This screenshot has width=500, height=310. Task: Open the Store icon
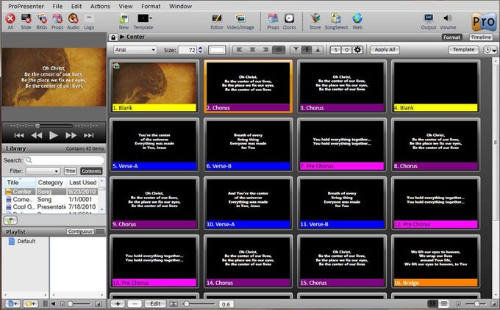315,18
